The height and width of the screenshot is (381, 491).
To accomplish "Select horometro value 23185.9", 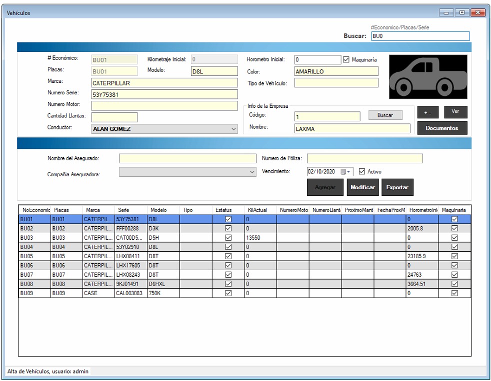I will click(422, 256).
